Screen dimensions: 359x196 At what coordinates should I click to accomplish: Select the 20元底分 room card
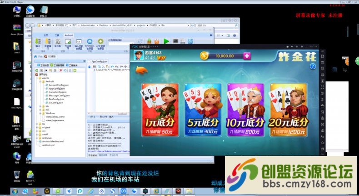point(288,110)
